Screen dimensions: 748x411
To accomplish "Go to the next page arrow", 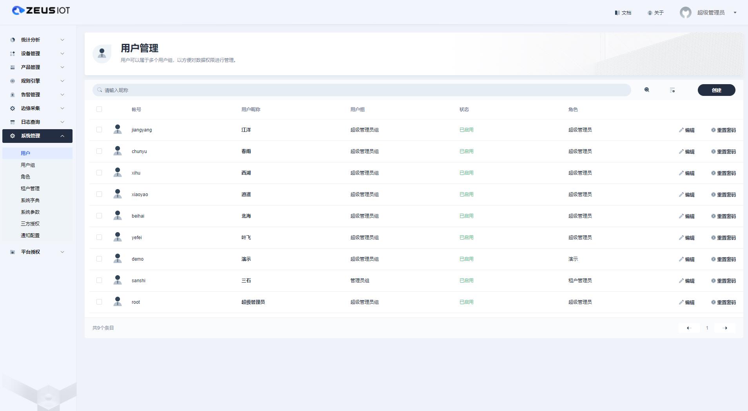I will point(725,328).
